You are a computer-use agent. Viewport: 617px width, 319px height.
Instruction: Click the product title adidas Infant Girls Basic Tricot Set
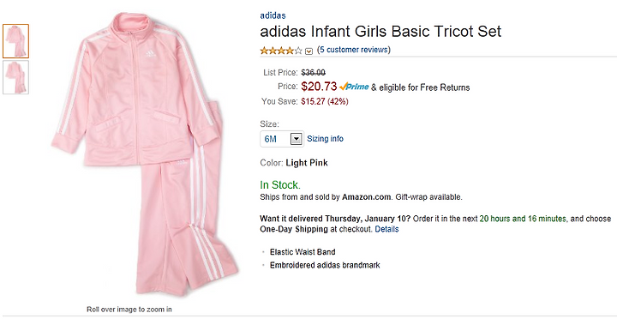[380, 32]
